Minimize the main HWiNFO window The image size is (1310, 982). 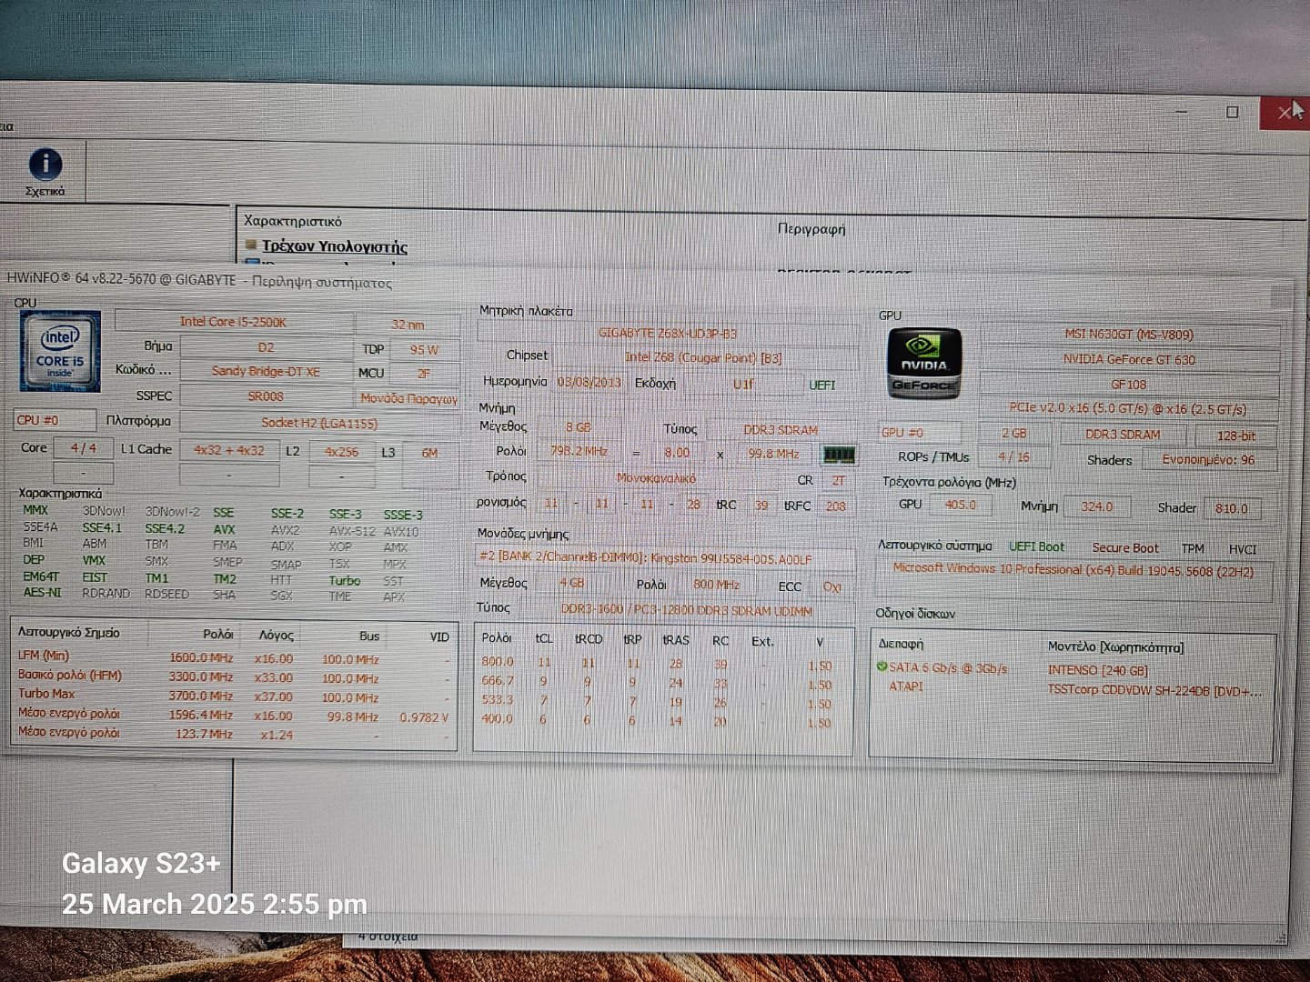[1183, 112]
